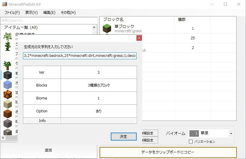Click the Blocks label cell
This screenshot has width=246, height=159.
tap(42, 85)
